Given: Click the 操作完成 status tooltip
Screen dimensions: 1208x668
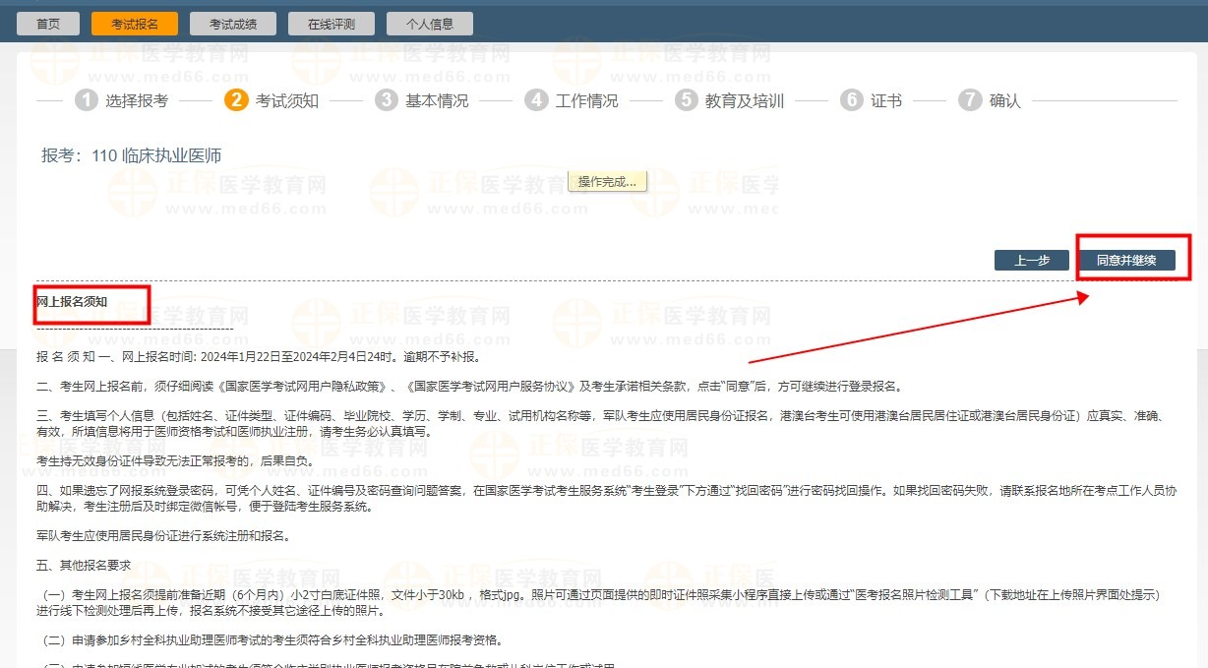Looking at the screenshot, I should point(607,182).
